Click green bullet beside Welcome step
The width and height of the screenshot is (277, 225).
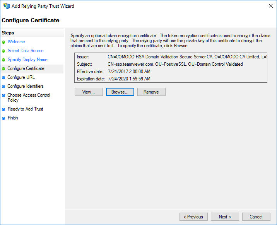point(3,42)
